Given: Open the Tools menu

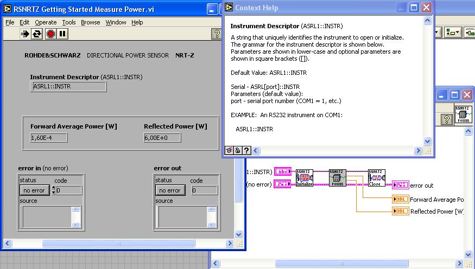Looking at the screenshot, I should [69, 22].
